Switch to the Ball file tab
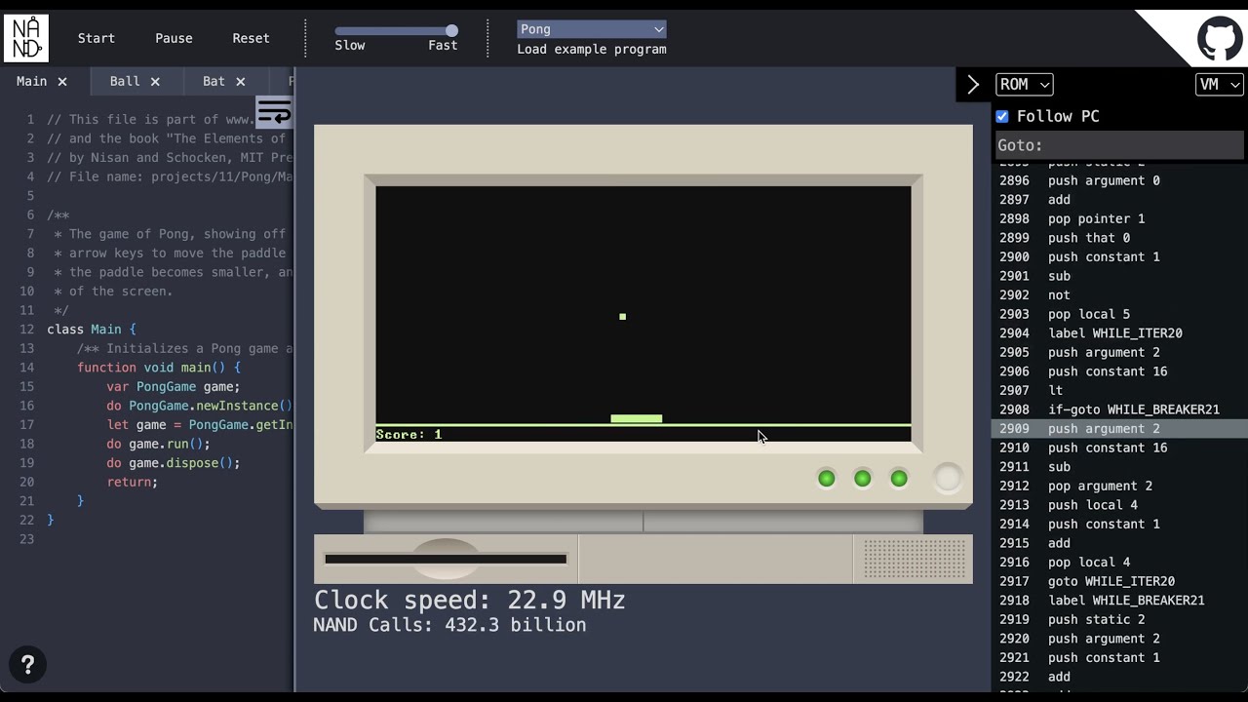 pos(125,82)
